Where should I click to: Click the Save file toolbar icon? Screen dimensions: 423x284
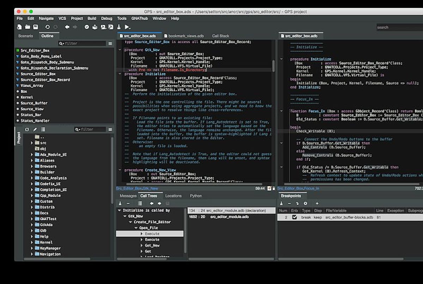(x=36, y=27)
